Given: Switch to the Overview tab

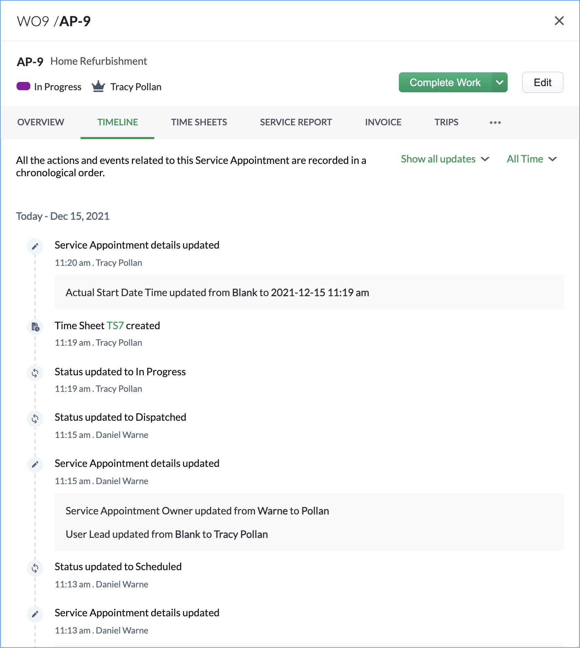Looking at the screenshot, I should click(41, 122).
